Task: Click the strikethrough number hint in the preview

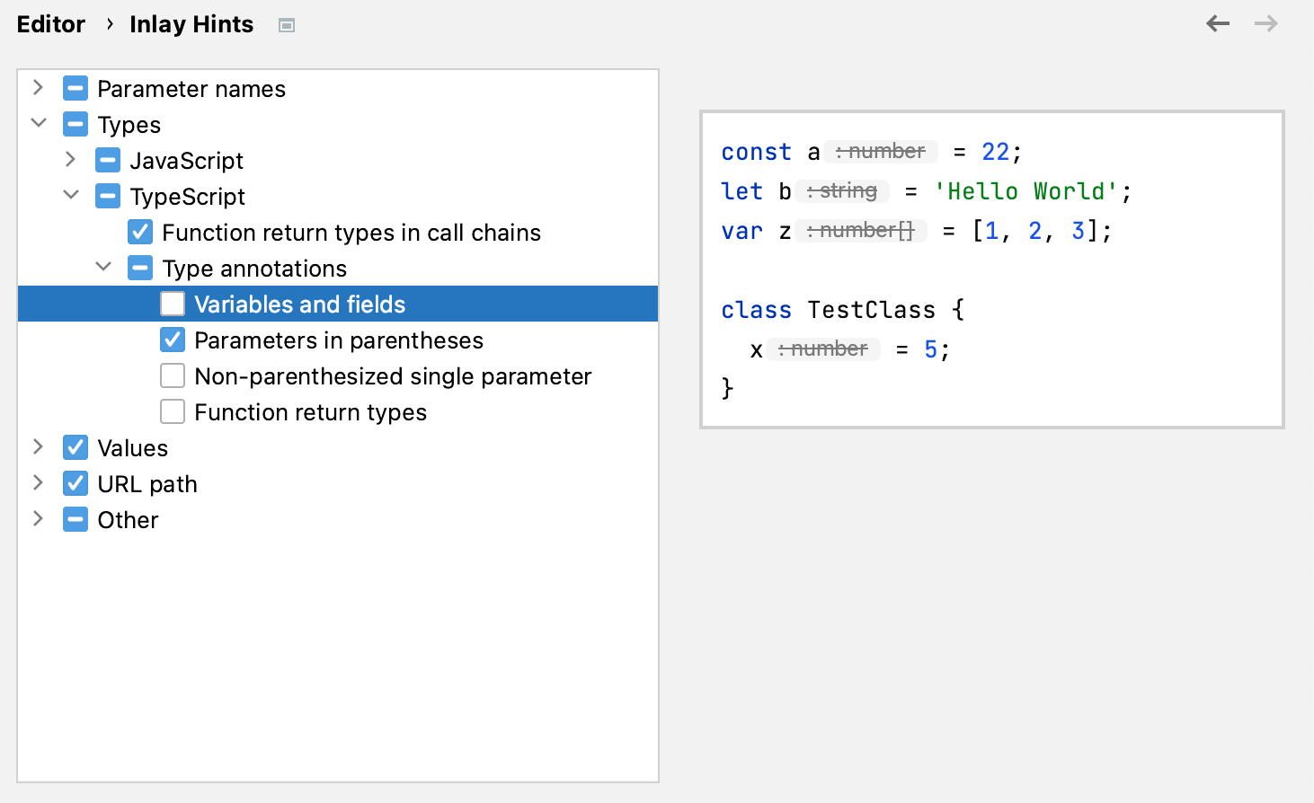Action: pos(881,151)
